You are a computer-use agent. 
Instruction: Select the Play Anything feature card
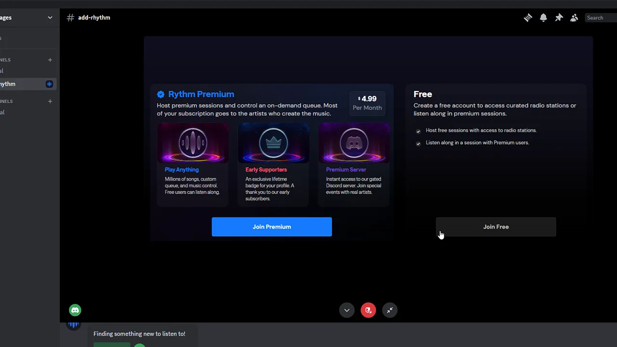tap(193, 164)
